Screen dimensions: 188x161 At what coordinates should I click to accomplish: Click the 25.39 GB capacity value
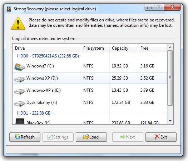120,78
